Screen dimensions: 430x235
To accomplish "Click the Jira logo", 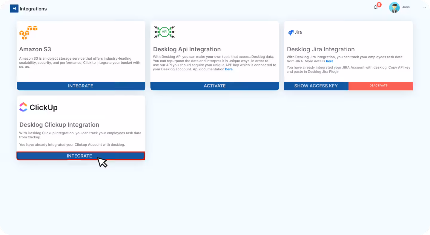I will 295,32.
